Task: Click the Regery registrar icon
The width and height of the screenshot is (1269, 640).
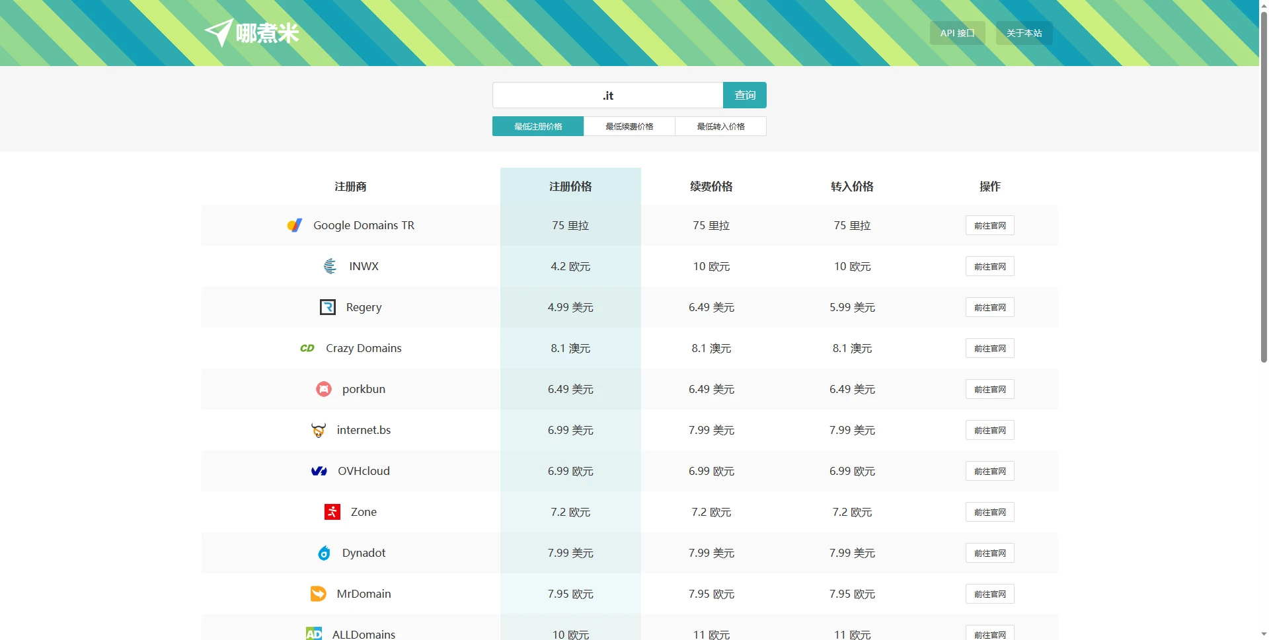Action: (x=328, y=307)
